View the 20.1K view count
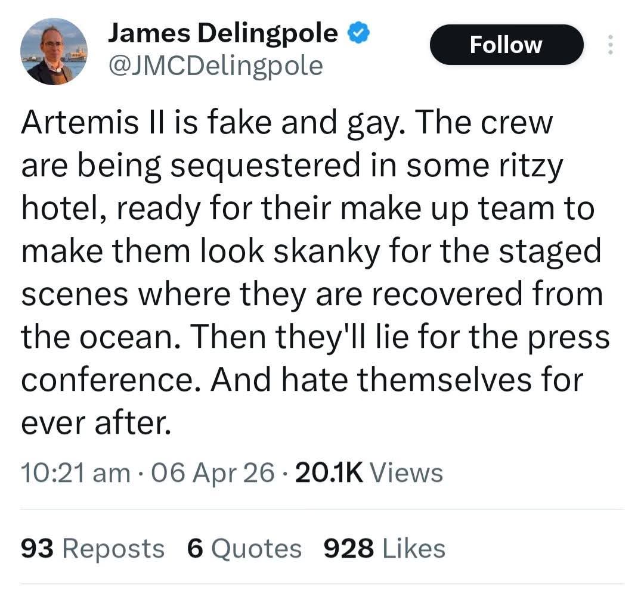The height and width of the screenshot is (594, 644). click(329, 472)
